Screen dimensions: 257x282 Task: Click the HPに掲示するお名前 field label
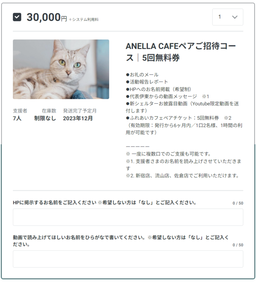click(x=104, y=203)
